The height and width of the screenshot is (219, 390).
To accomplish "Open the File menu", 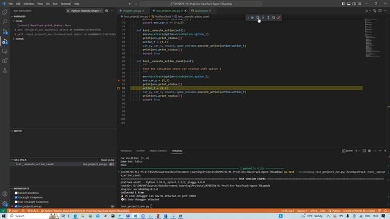I will pyautogui.click(x=11, y=4).
